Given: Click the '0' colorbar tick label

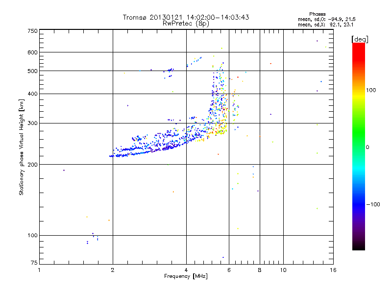Looking at the screenshot, I should click(x=367, y=147).
